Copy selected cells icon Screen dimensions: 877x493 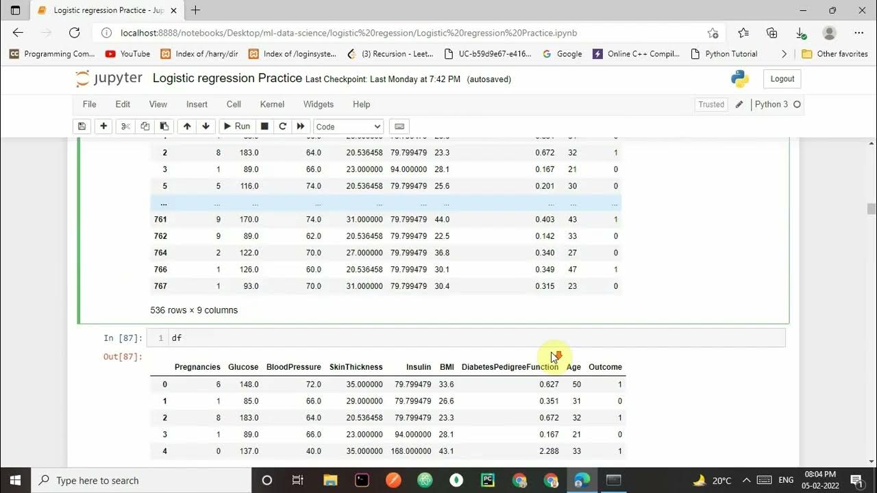coord(145,126)
